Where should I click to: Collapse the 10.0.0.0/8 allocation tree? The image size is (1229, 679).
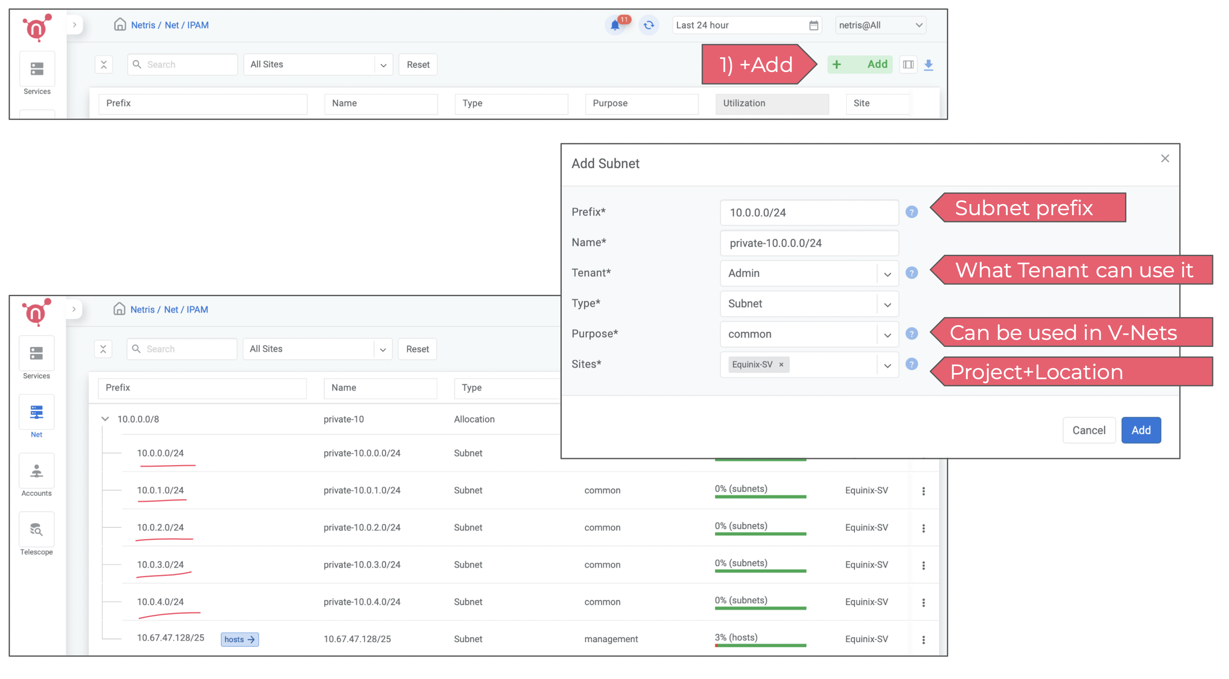pyautogui.click(x=105, y=419)
